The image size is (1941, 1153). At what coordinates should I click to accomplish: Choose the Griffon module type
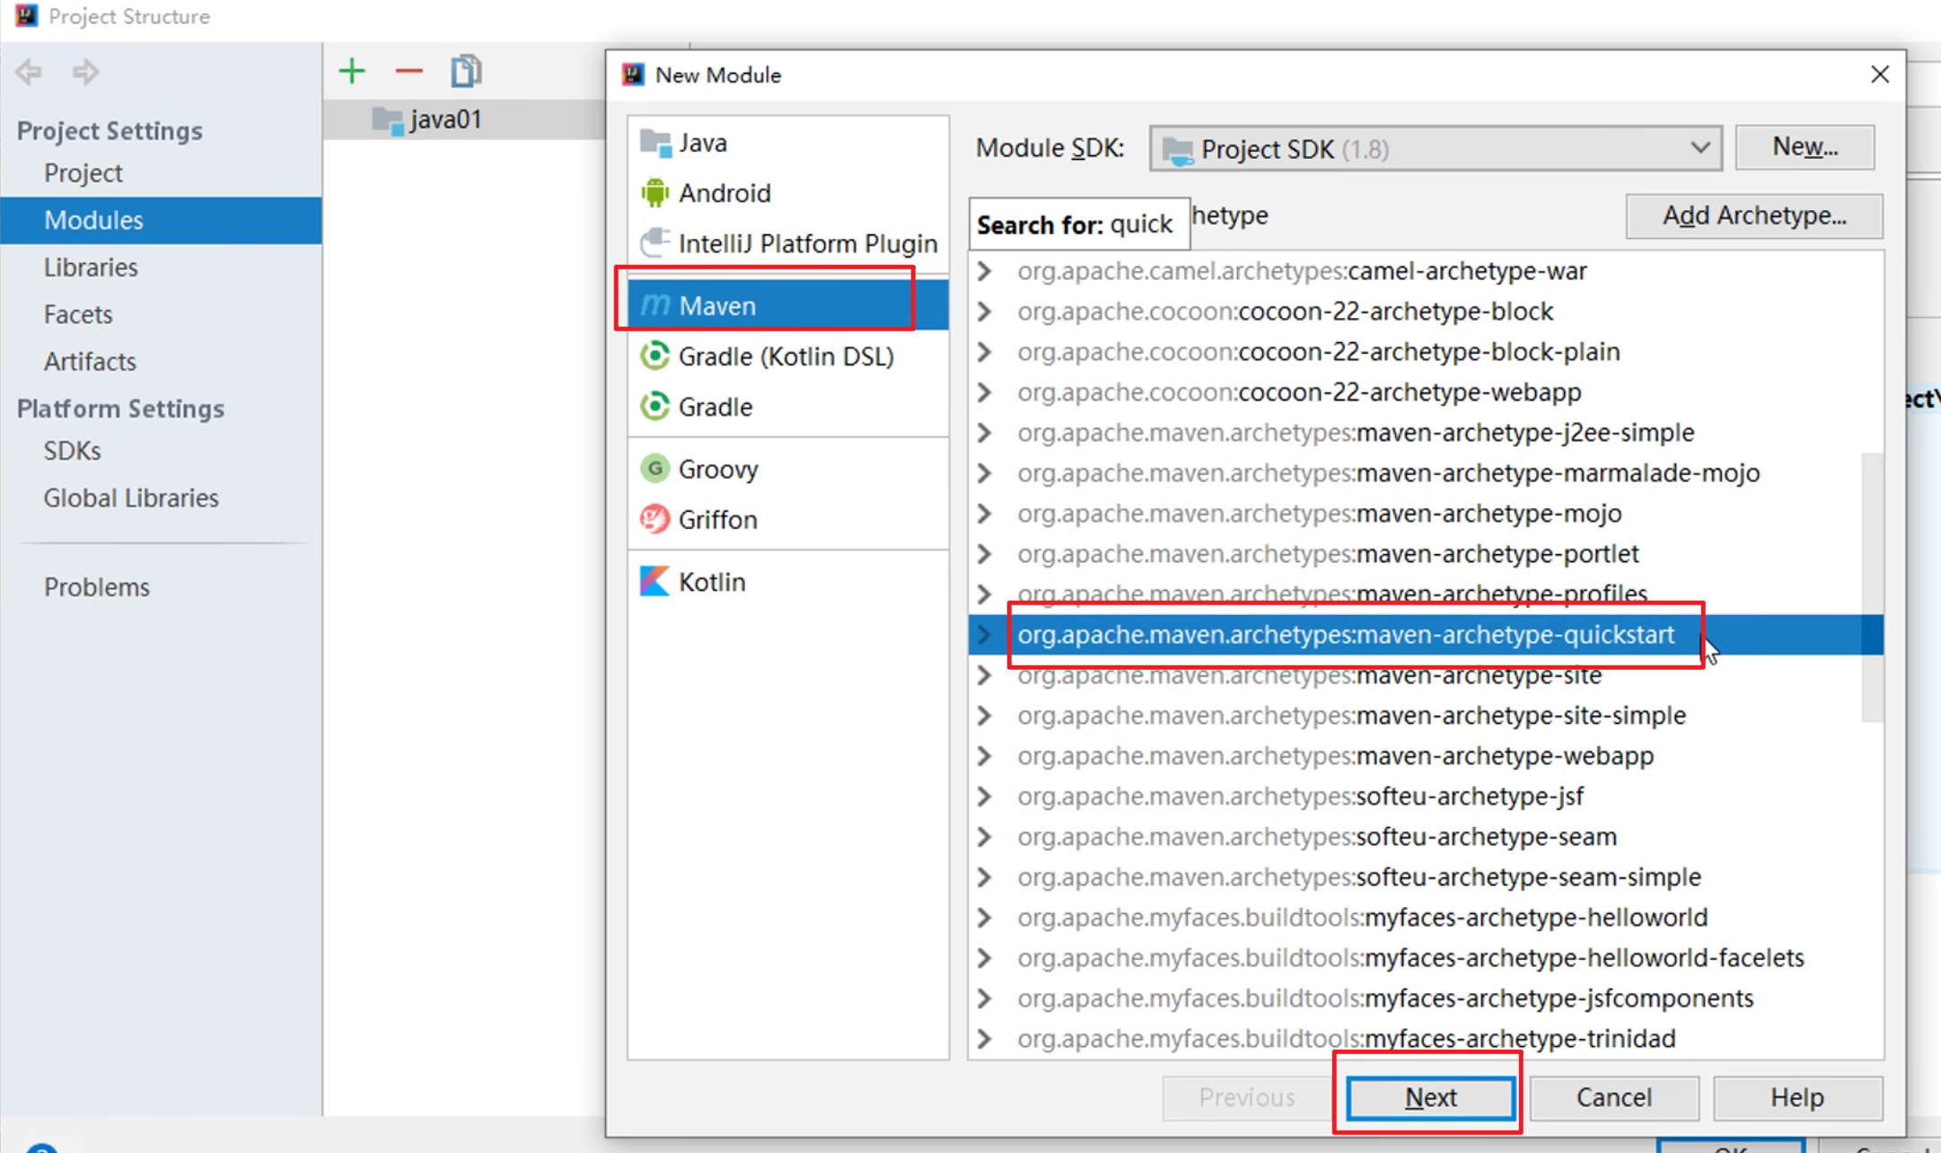pyautogui.click(x=716, y=520)
